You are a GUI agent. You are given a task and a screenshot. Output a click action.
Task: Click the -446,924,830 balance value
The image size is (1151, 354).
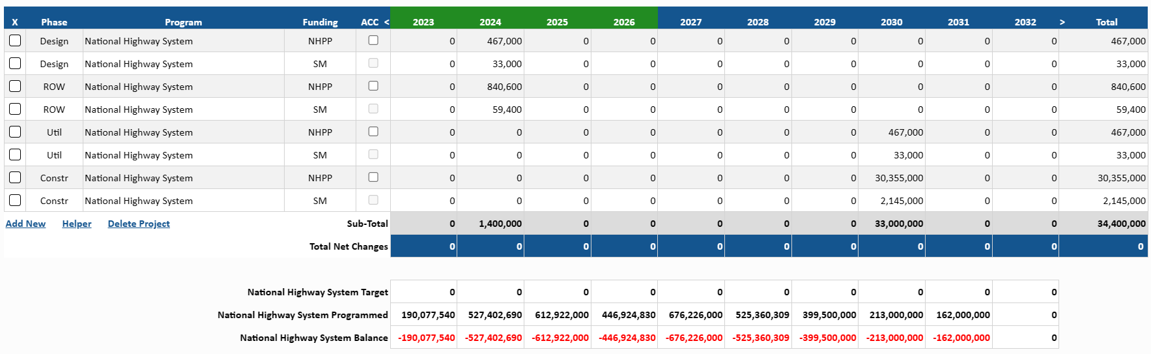[x=627, y=338]
